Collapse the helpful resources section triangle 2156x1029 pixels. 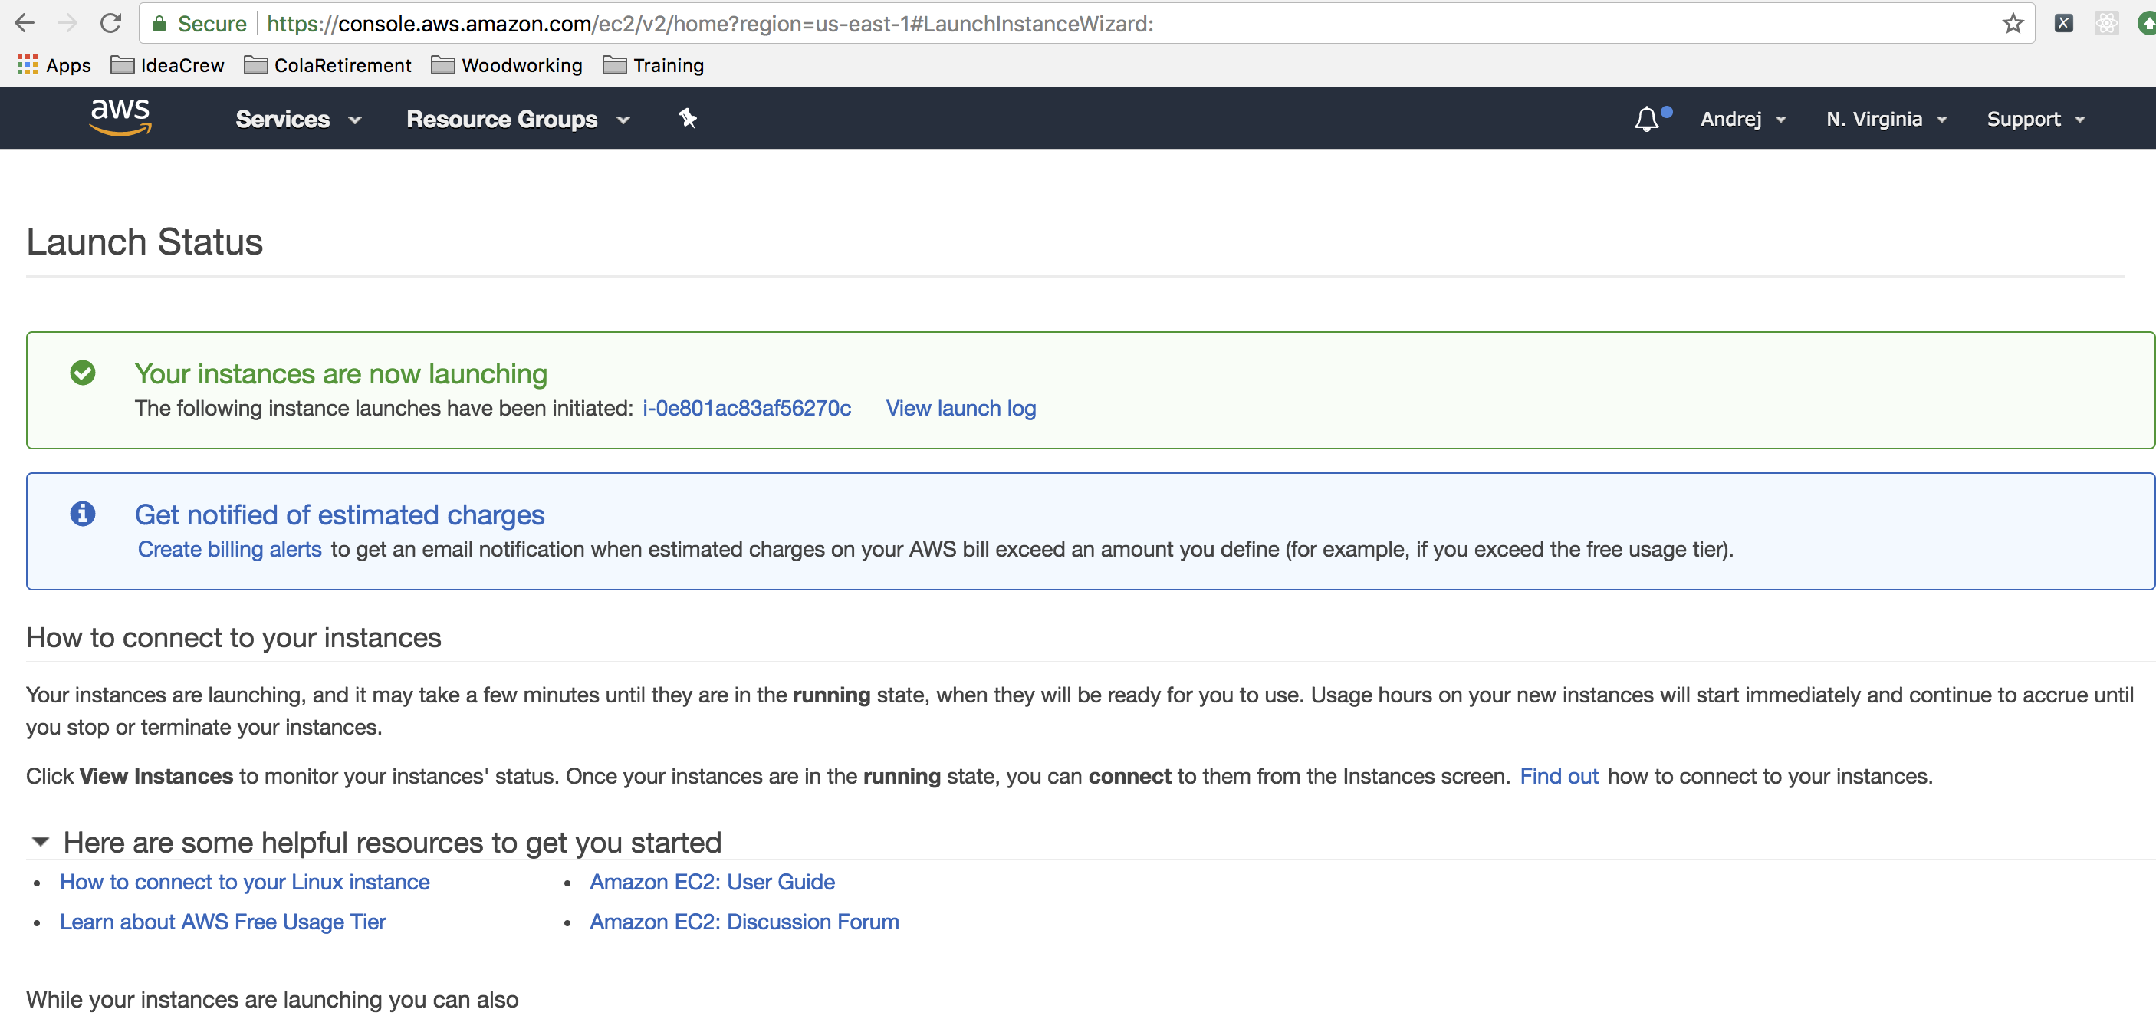coord(40,841)
